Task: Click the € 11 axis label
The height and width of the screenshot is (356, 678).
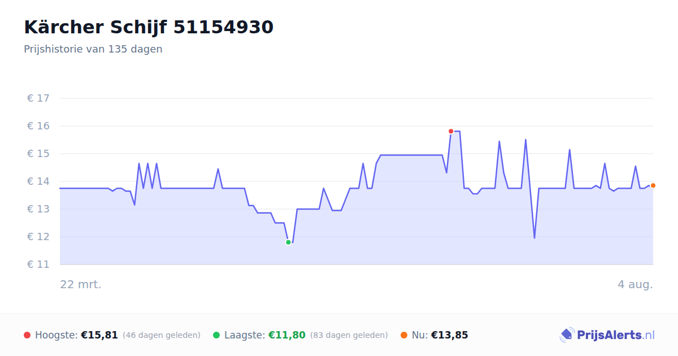Action: (38, 264)
